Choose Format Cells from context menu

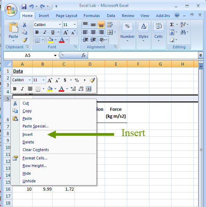pyautogui.click(x=54, y=158)
